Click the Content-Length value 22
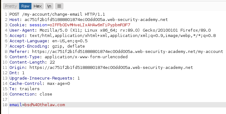The width and height of the screenshot is (226, 114). pyautogui.click(x=52, y=62)
